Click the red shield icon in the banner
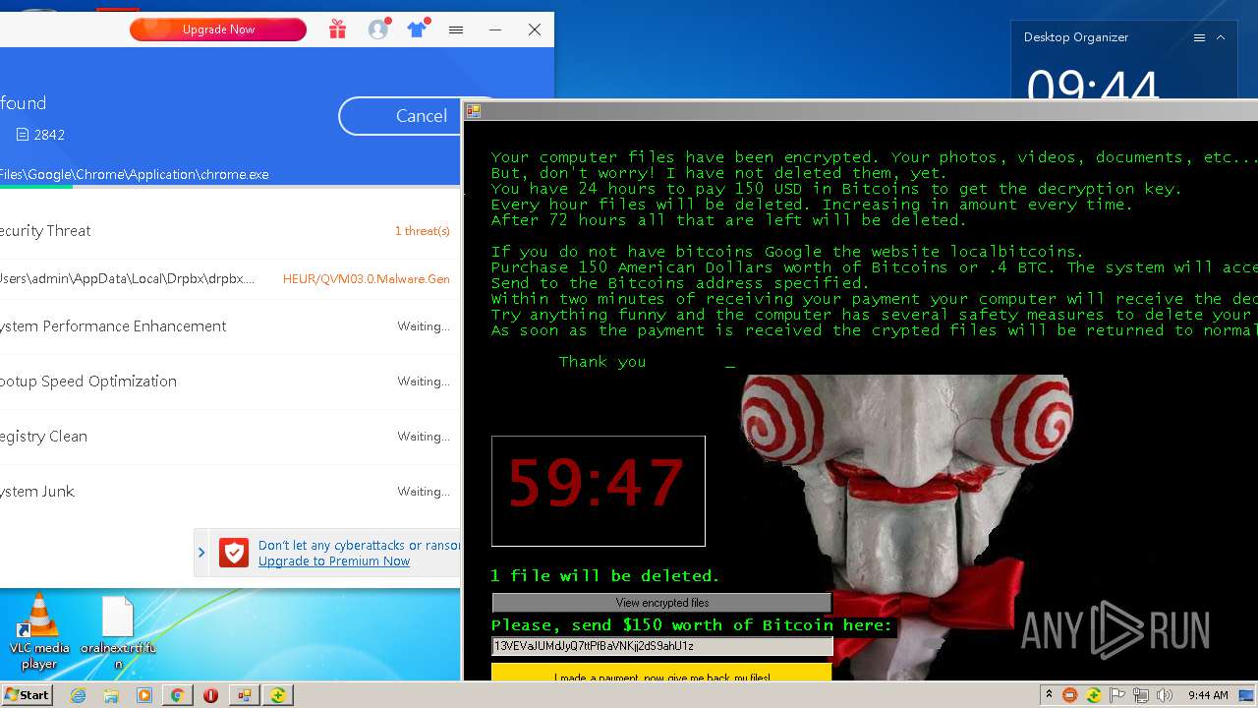The image size is (1258, 708). coord(234,553)
